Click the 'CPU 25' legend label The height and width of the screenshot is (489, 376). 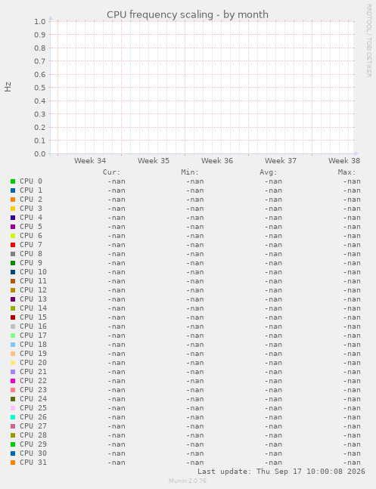[33, 408]
